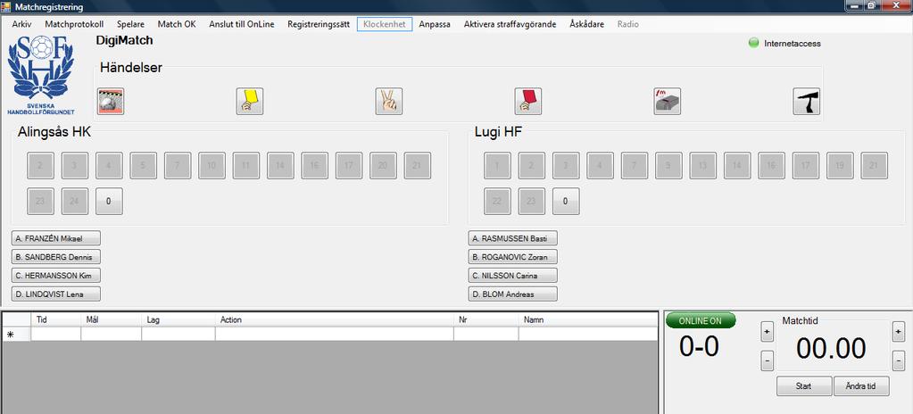913x414 pixels.
Task: Click the 00.00 match time display
Action: (831, 348)
